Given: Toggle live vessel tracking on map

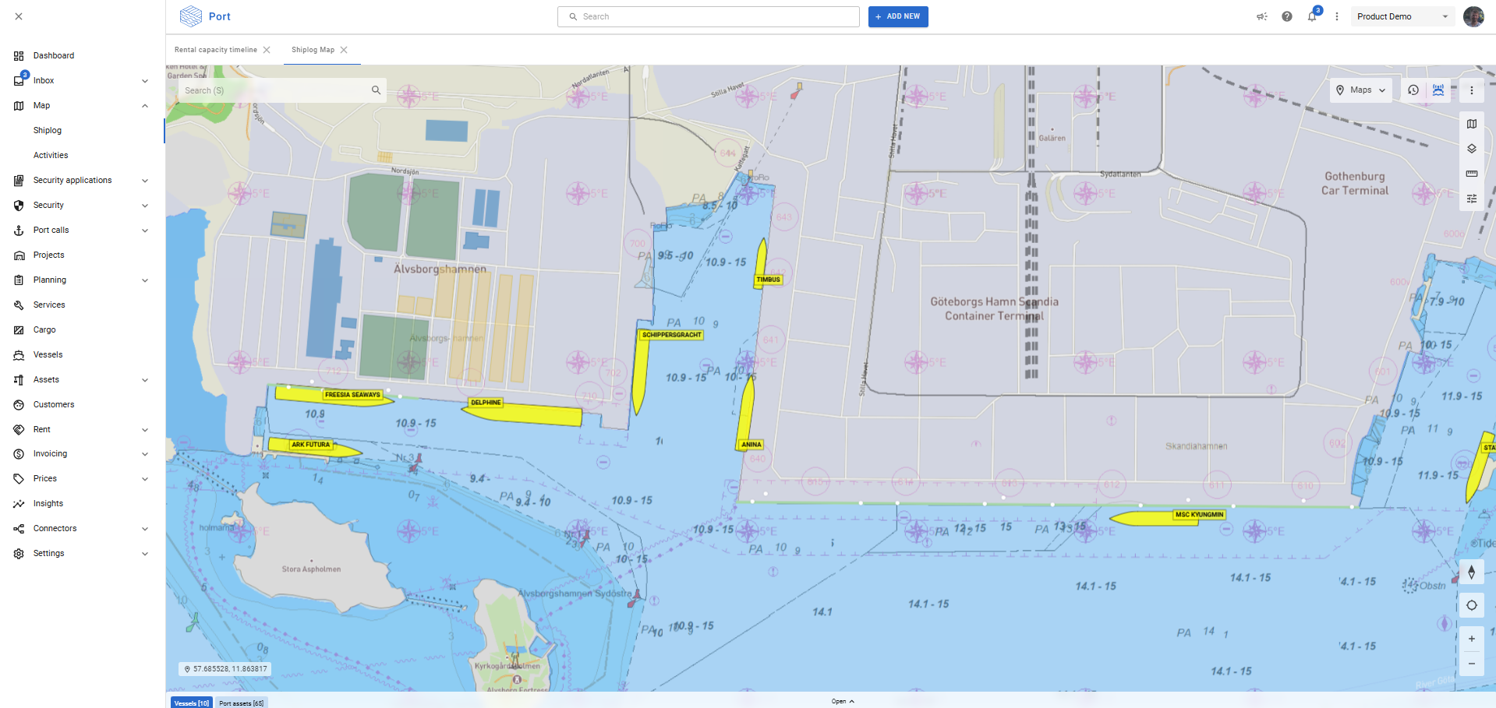Looking at the screenshot, I should (1438, 90).
